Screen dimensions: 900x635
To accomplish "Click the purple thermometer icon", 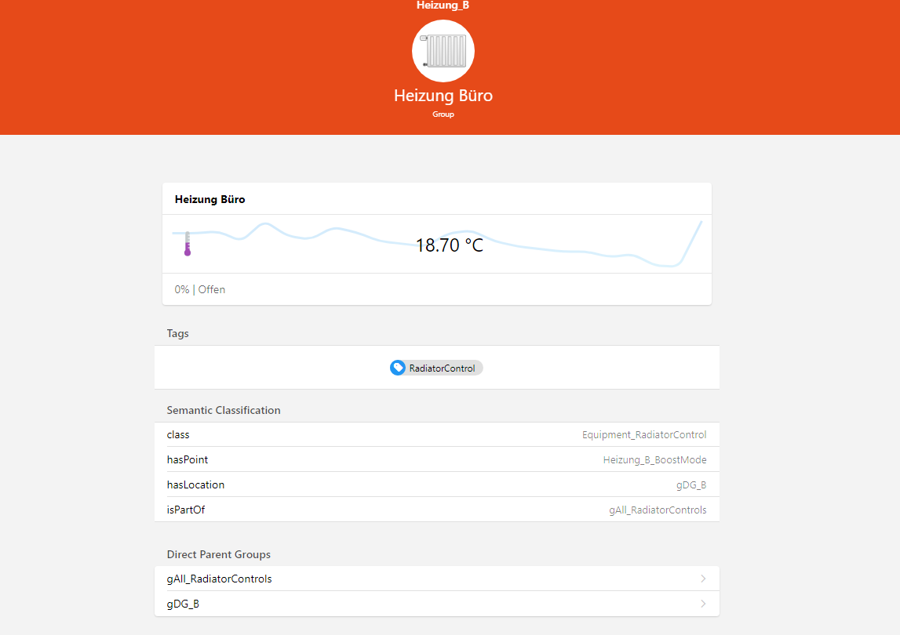I will 187,244.
